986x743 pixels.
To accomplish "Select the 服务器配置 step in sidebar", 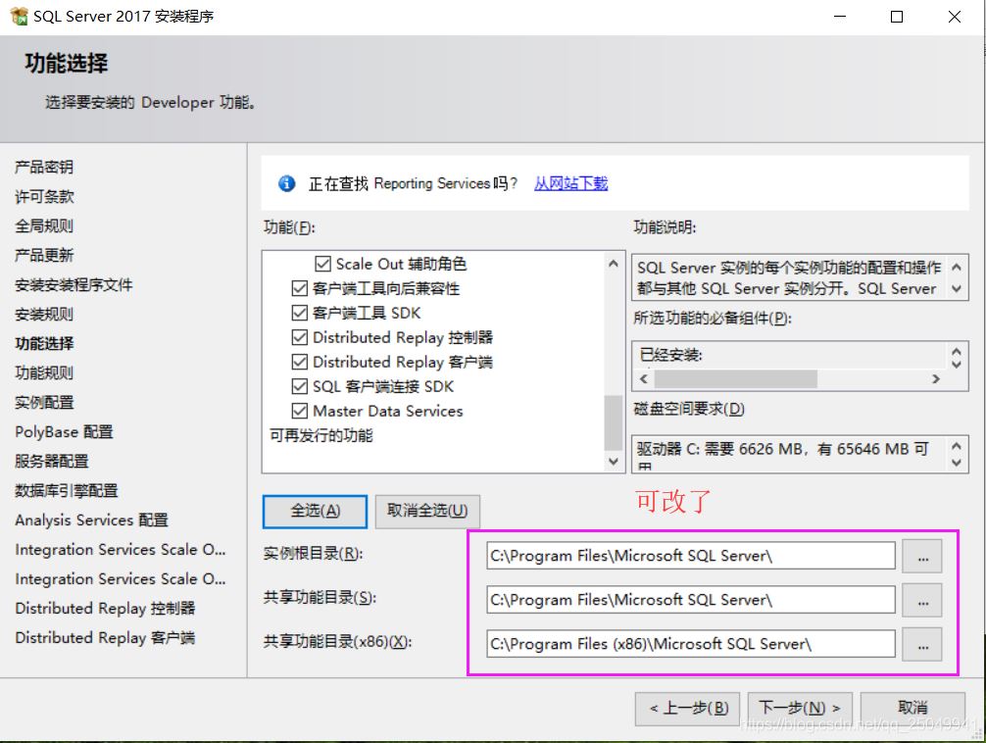I will (x=51, y=462).
